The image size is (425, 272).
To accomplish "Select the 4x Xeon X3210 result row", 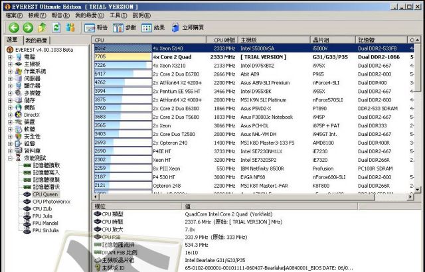I will pos(175,66).
